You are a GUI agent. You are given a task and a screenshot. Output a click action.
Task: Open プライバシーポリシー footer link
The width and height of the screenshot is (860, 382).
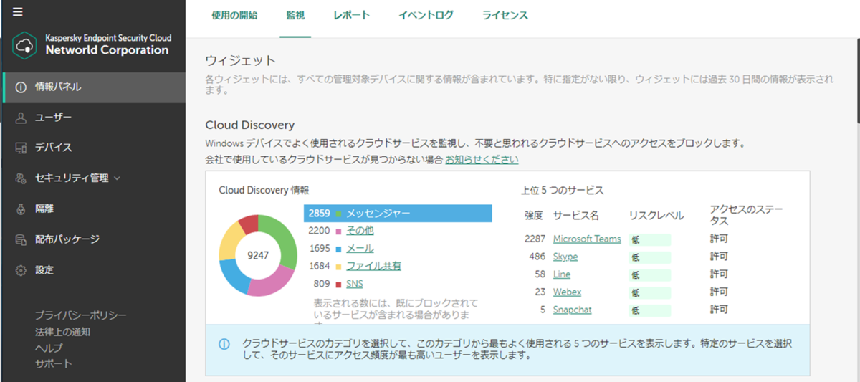(81, 316)
